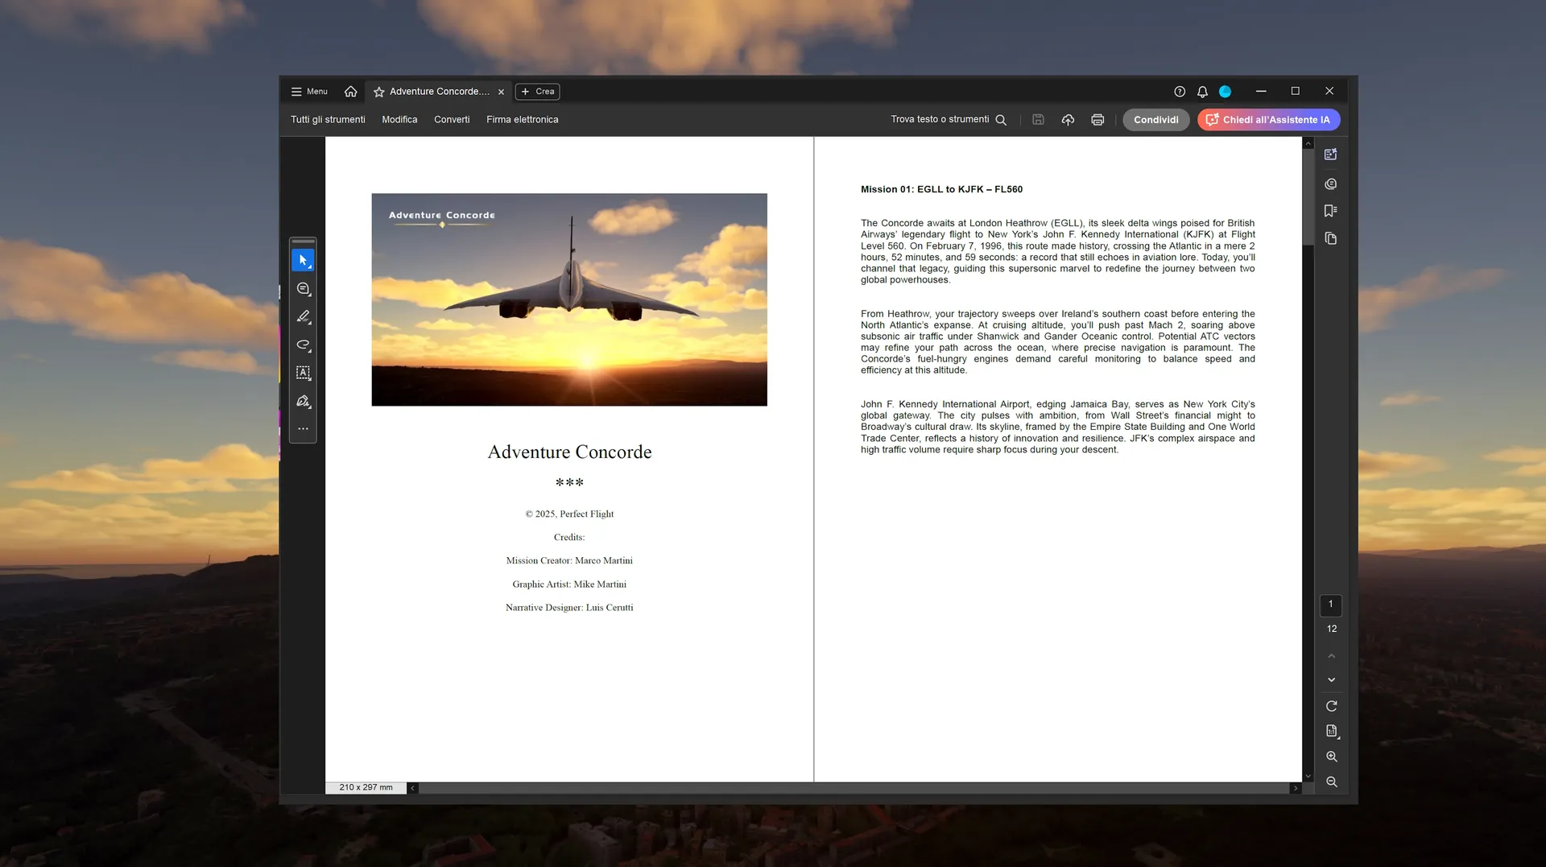Minimize the Acrobat window
Screen dimensions: 1546x867
(x=1261, y=92)
